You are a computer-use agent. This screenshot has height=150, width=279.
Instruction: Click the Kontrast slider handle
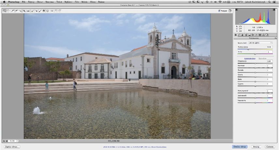pyautogui.click(x=255, y=68)
